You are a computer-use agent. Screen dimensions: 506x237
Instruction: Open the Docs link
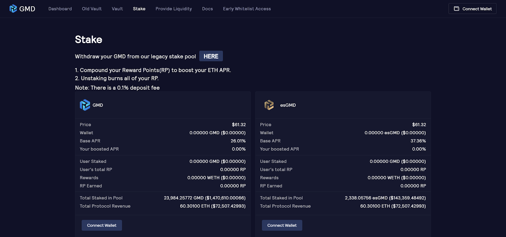[x=207, y=9]
